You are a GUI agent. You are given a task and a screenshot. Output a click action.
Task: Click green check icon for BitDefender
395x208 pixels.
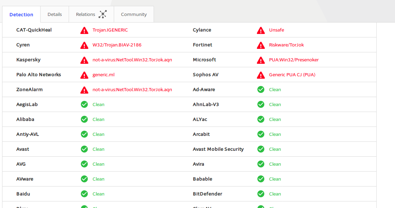(x=261, y=194)
